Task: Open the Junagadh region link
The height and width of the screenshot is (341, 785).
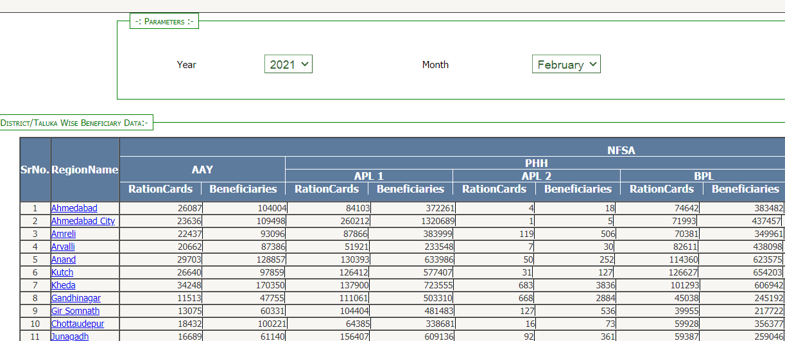Action: pos(70,337)
